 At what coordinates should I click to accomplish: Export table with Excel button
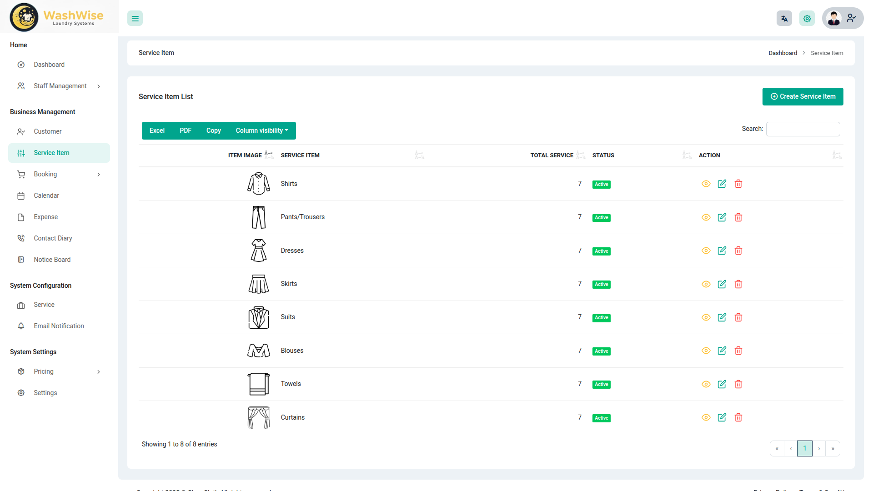pos(157,130)
